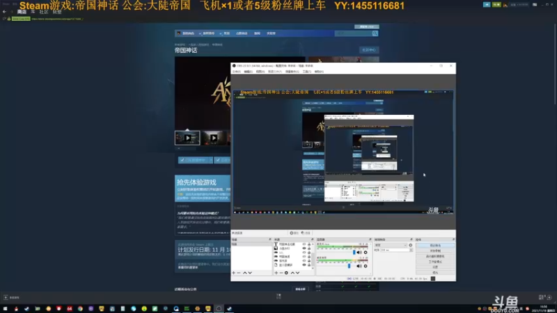Viewport: 557px width, 313px height.
Task: Adjust transition duration with the stepper arrows
Action: click(411, 250)
